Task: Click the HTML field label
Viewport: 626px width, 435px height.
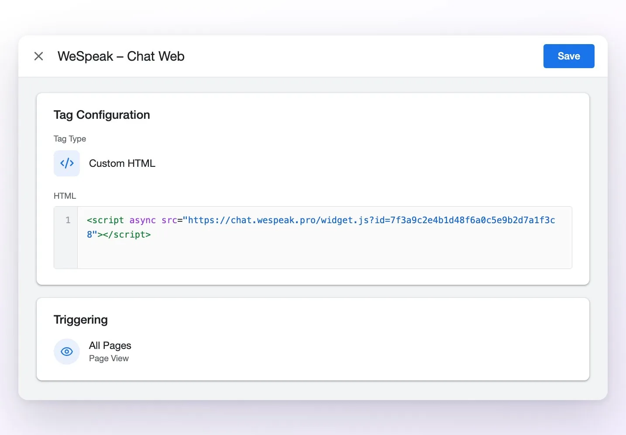Action: [x=65, y=196]
